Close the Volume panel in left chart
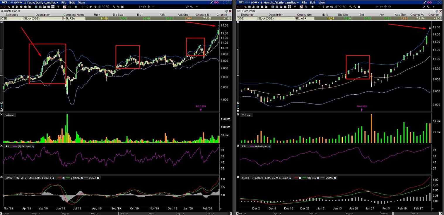 (x=1, y=115)
